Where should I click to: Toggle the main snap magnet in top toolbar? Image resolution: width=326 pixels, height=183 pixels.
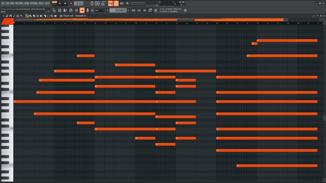tap(92, 11)
